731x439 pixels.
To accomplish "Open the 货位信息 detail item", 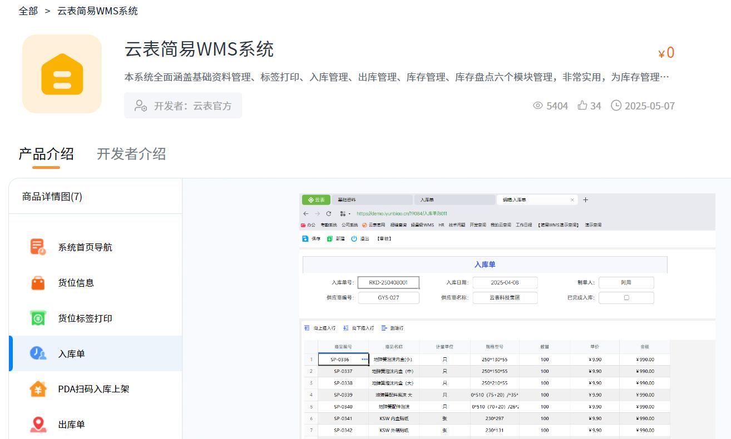I will coord(76,283).
